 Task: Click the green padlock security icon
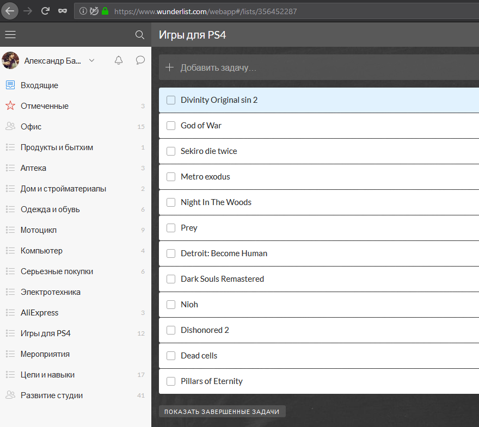click(105, 11)
